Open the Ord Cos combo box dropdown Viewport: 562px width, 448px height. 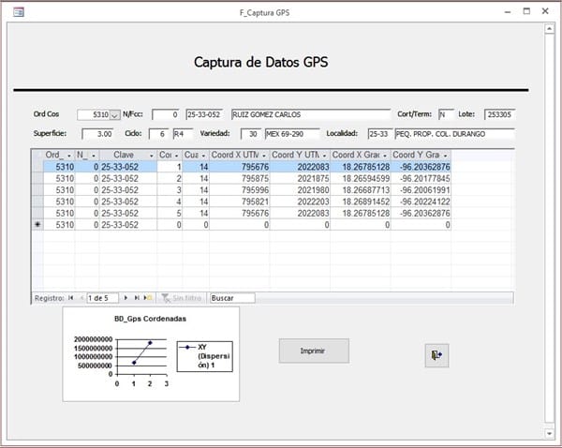pyautogui.click(x=115, y=114)
